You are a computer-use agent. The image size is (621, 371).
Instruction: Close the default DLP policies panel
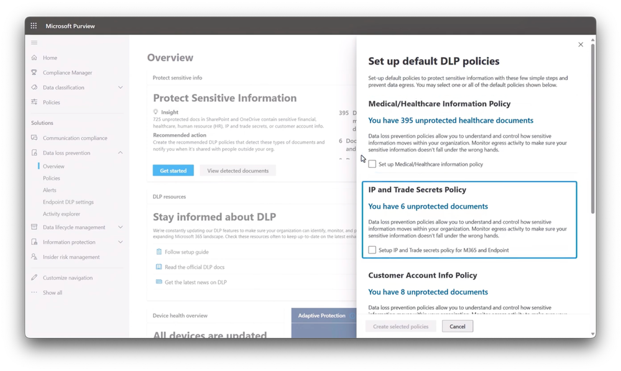(581, 44)
